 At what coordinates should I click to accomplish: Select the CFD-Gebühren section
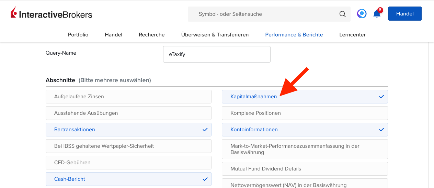click(x=128, y=163)
